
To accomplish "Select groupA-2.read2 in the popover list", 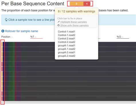I will [x=67, y=56].
